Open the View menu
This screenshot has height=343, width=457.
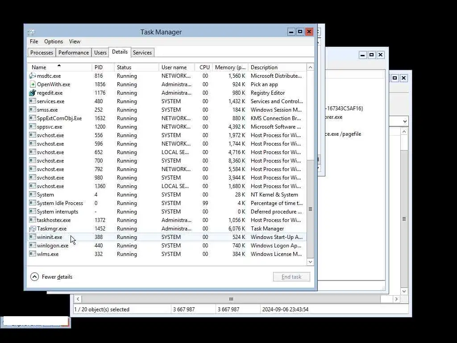click(x=75, y=42)
